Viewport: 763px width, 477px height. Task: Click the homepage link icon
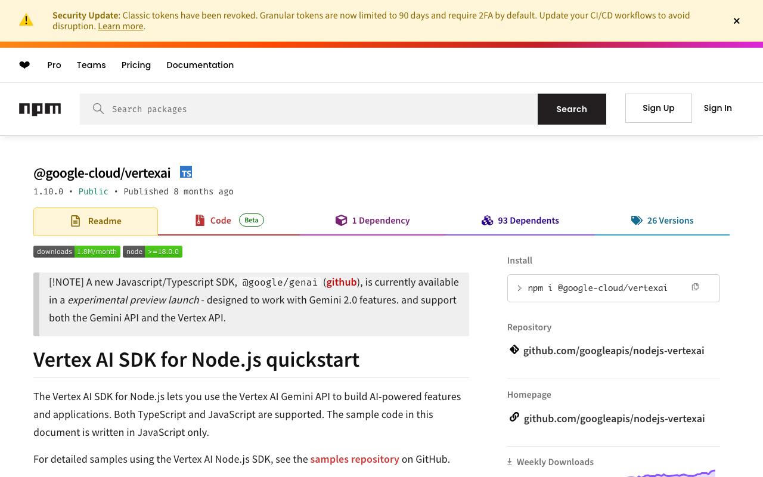click(x=514, y=417)
